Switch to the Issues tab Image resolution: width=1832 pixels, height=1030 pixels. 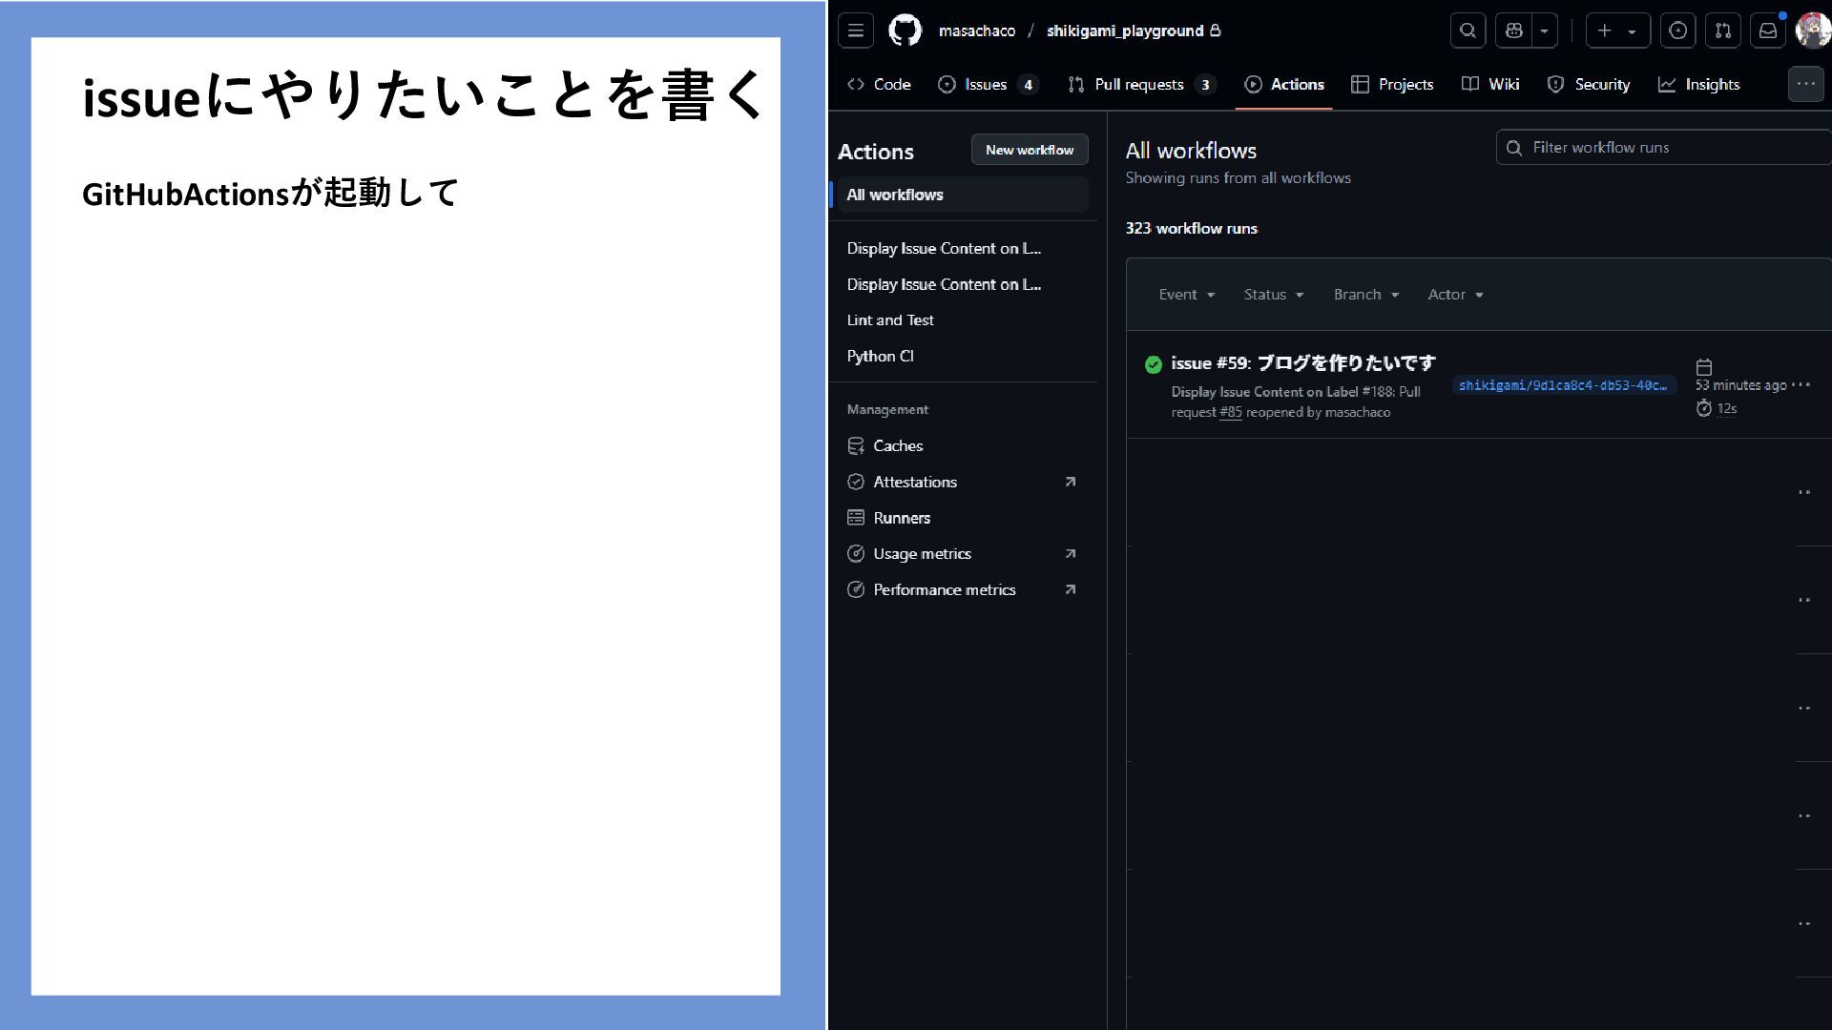click(988, 84)
